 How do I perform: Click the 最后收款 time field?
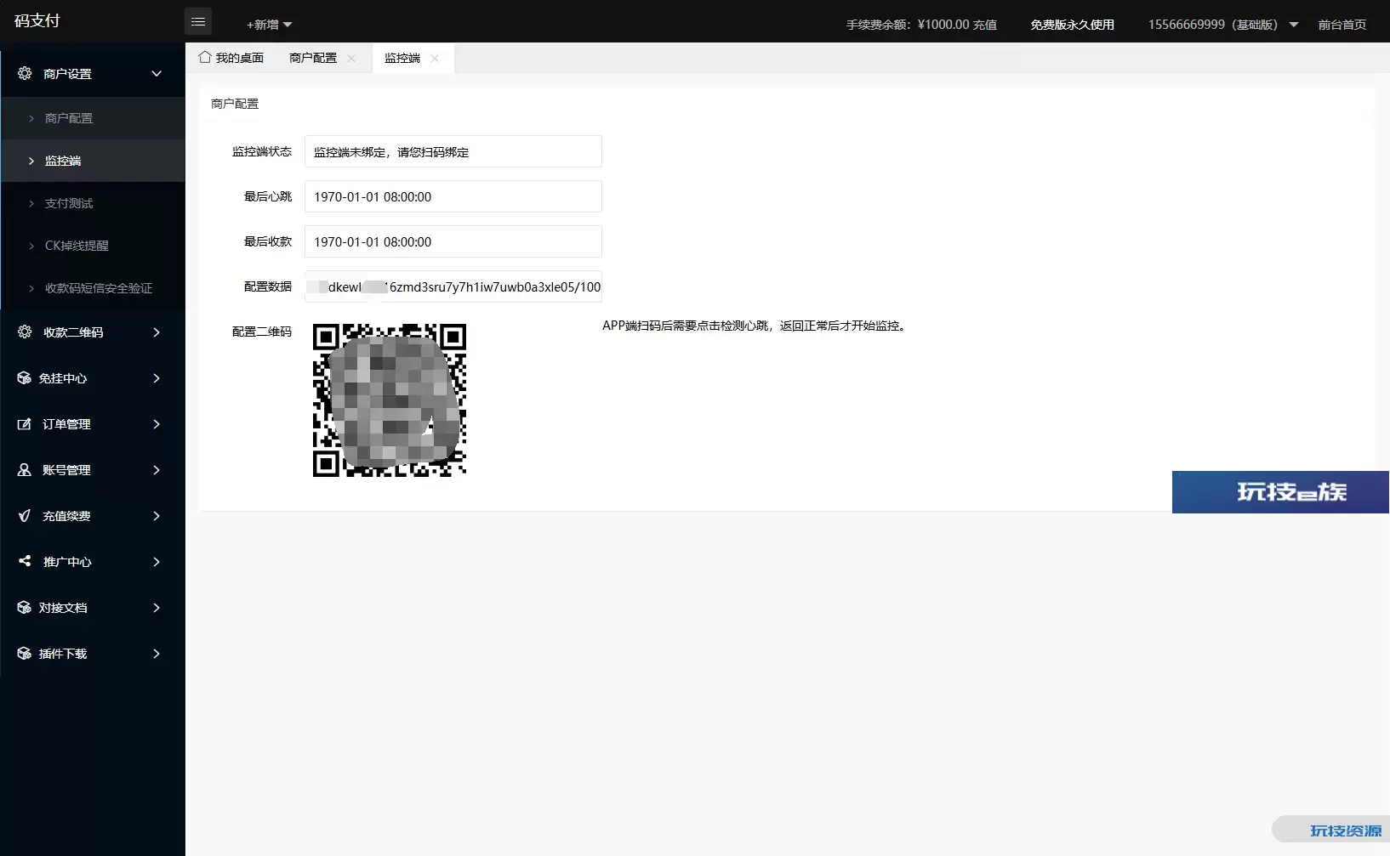(453, 241)
